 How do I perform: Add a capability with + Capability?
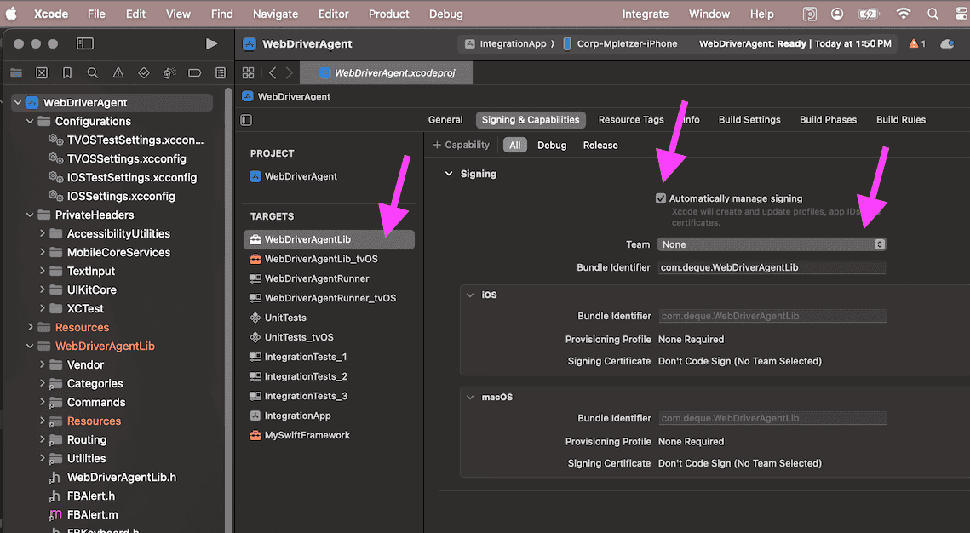coord(462,146)
